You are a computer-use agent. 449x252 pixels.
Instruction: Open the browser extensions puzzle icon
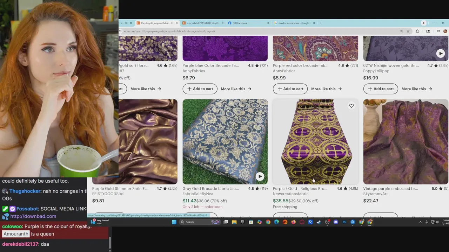pos(417,31)
